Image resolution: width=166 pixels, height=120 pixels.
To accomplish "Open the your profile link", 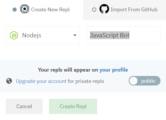I will click(114, 70).
